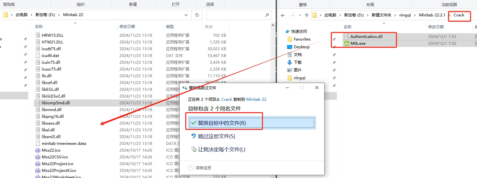Viewport: 477px width, 178px height.
Task: Open ningqi folder in quick access
Action: [300, 78]
